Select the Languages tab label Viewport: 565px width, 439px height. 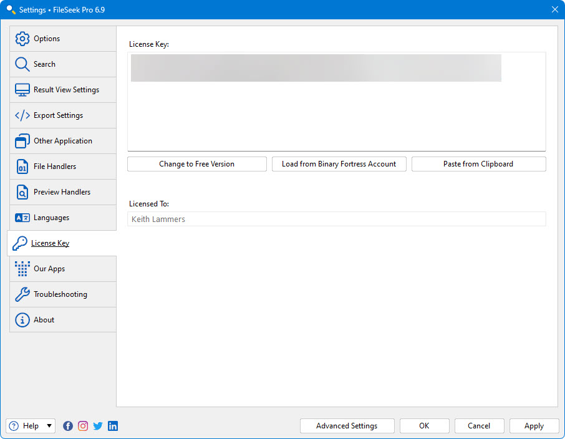(51, 218)
